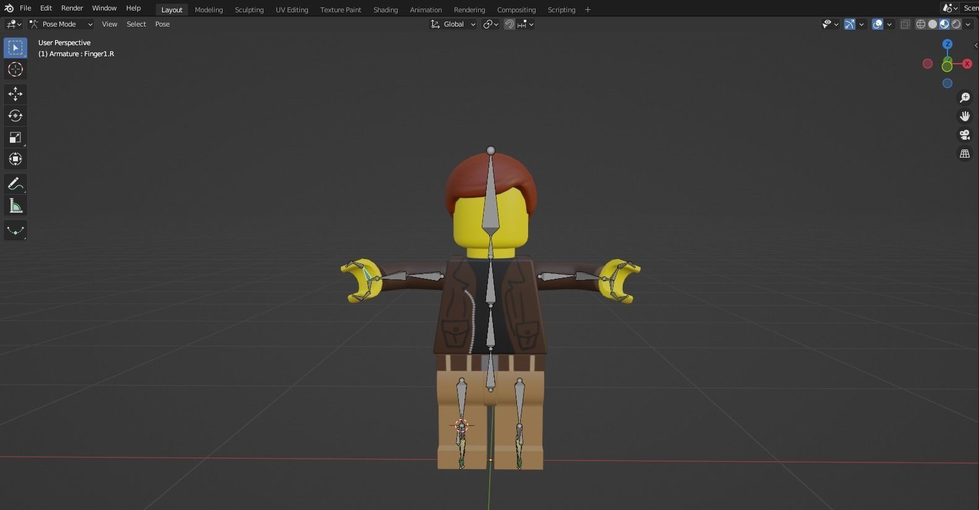Open the Edit menu
979x510 pixels.
[x=46, y=8]
